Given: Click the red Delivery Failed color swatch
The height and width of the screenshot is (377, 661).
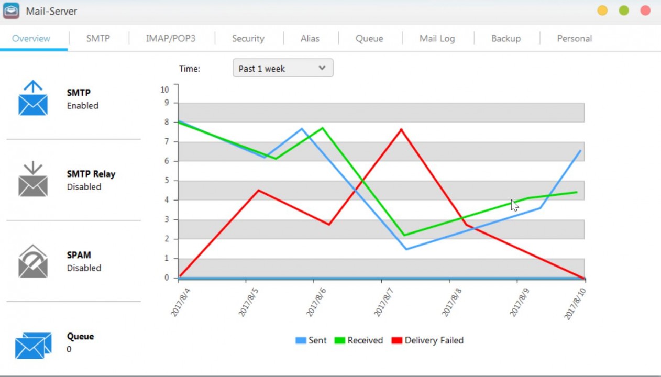Looking at the screenshot, I should 396,340.
